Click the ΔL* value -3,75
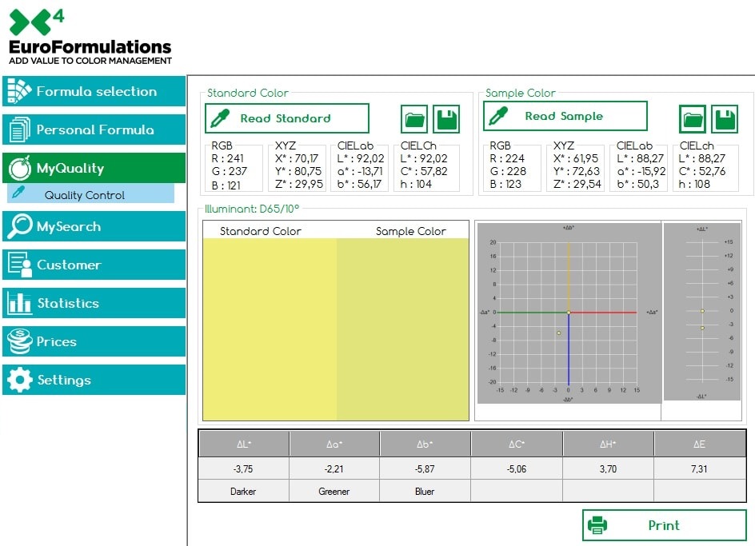 coord(243,469)
